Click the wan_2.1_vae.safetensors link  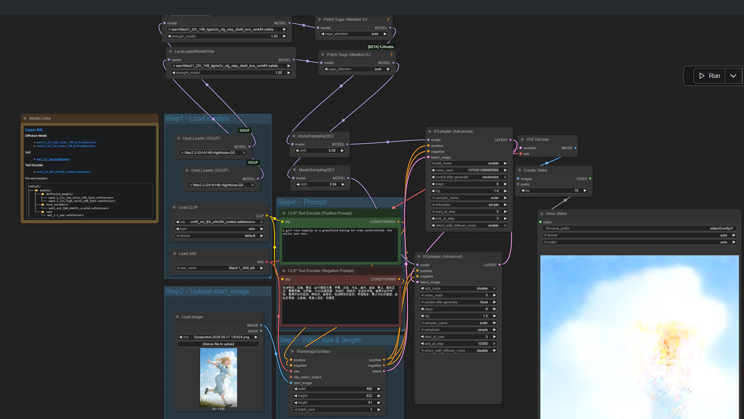(x=53, y=159)
